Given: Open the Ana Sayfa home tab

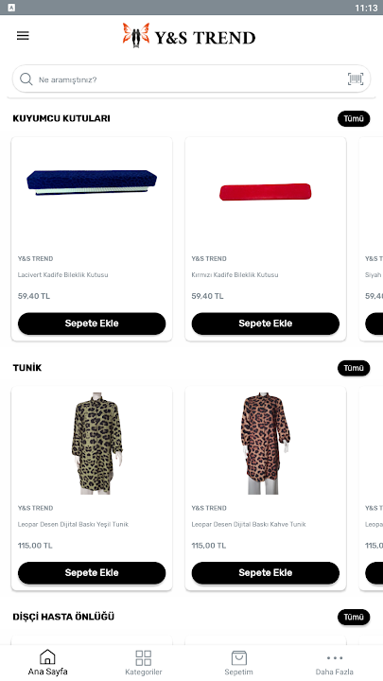Looking at the screenshot, I should pyautogui.click(x=48, y=663).
